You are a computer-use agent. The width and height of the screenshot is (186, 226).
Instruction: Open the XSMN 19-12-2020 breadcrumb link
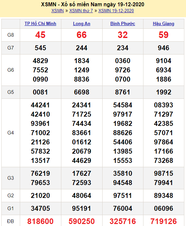(116, 11)
